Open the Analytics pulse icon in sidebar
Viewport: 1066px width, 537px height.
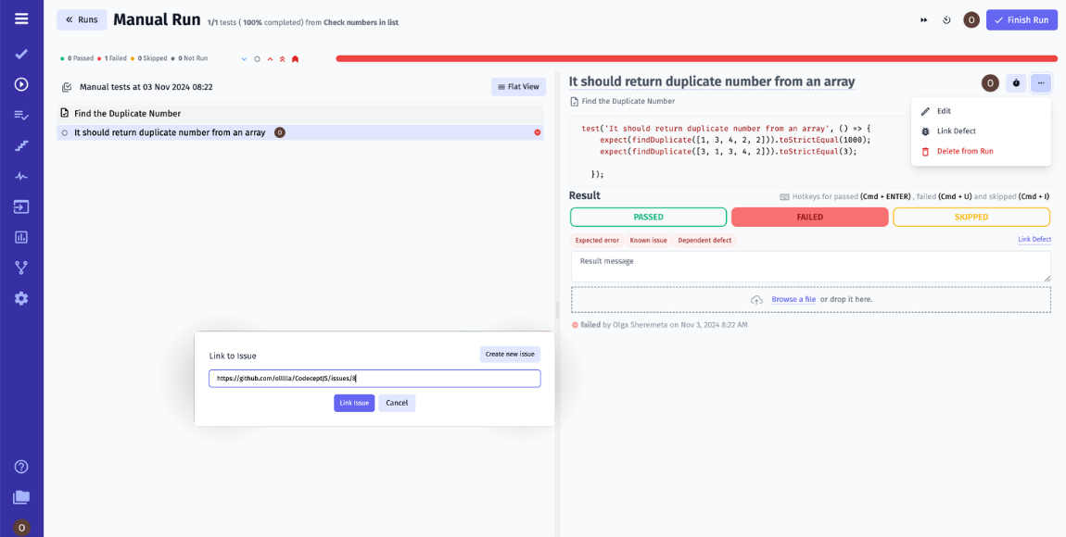(22, 175)
